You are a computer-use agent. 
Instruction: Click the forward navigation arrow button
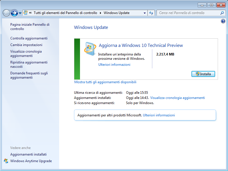(14, 13)
